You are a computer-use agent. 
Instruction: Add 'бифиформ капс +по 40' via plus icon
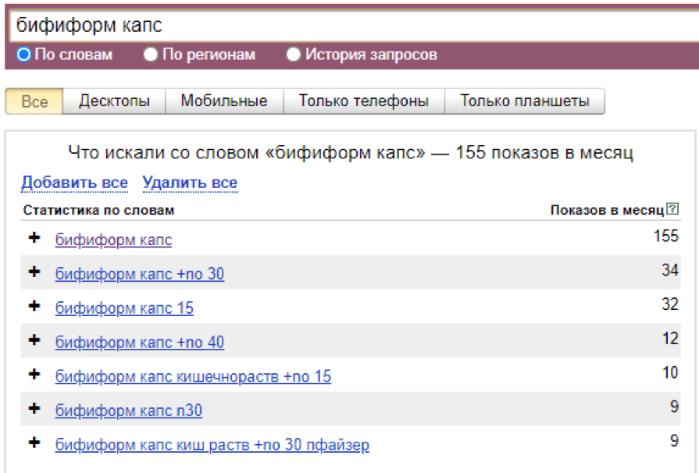tap(34, 340)
